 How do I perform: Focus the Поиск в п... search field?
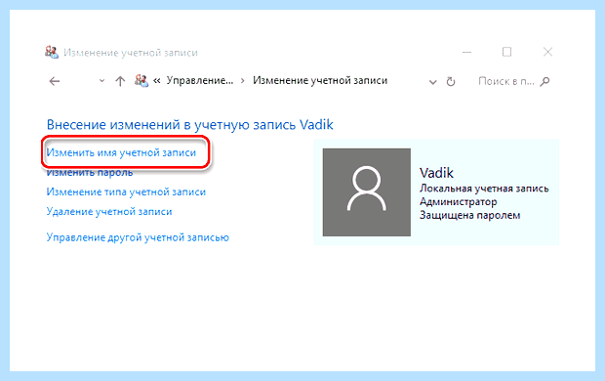pos(505,81)
